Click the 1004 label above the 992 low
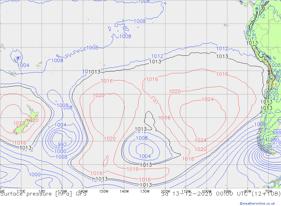Screen dimensions: 281x206 click(x=60, y=125)
